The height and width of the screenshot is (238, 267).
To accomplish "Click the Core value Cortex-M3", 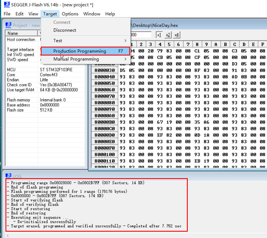I will point(49,75).
